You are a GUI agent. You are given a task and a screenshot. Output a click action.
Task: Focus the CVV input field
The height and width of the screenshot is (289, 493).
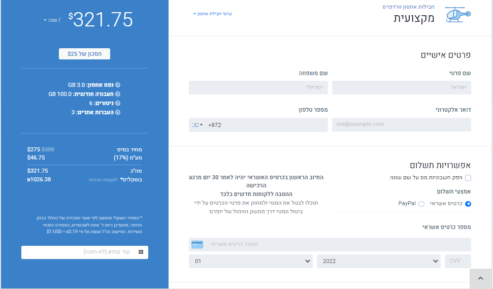(458, 262)
